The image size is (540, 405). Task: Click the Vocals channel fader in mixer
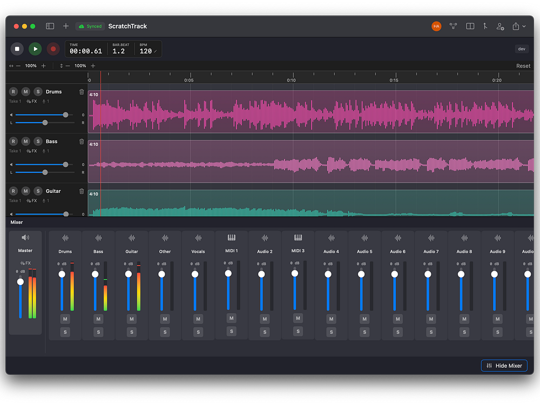(x=195, y=274)
